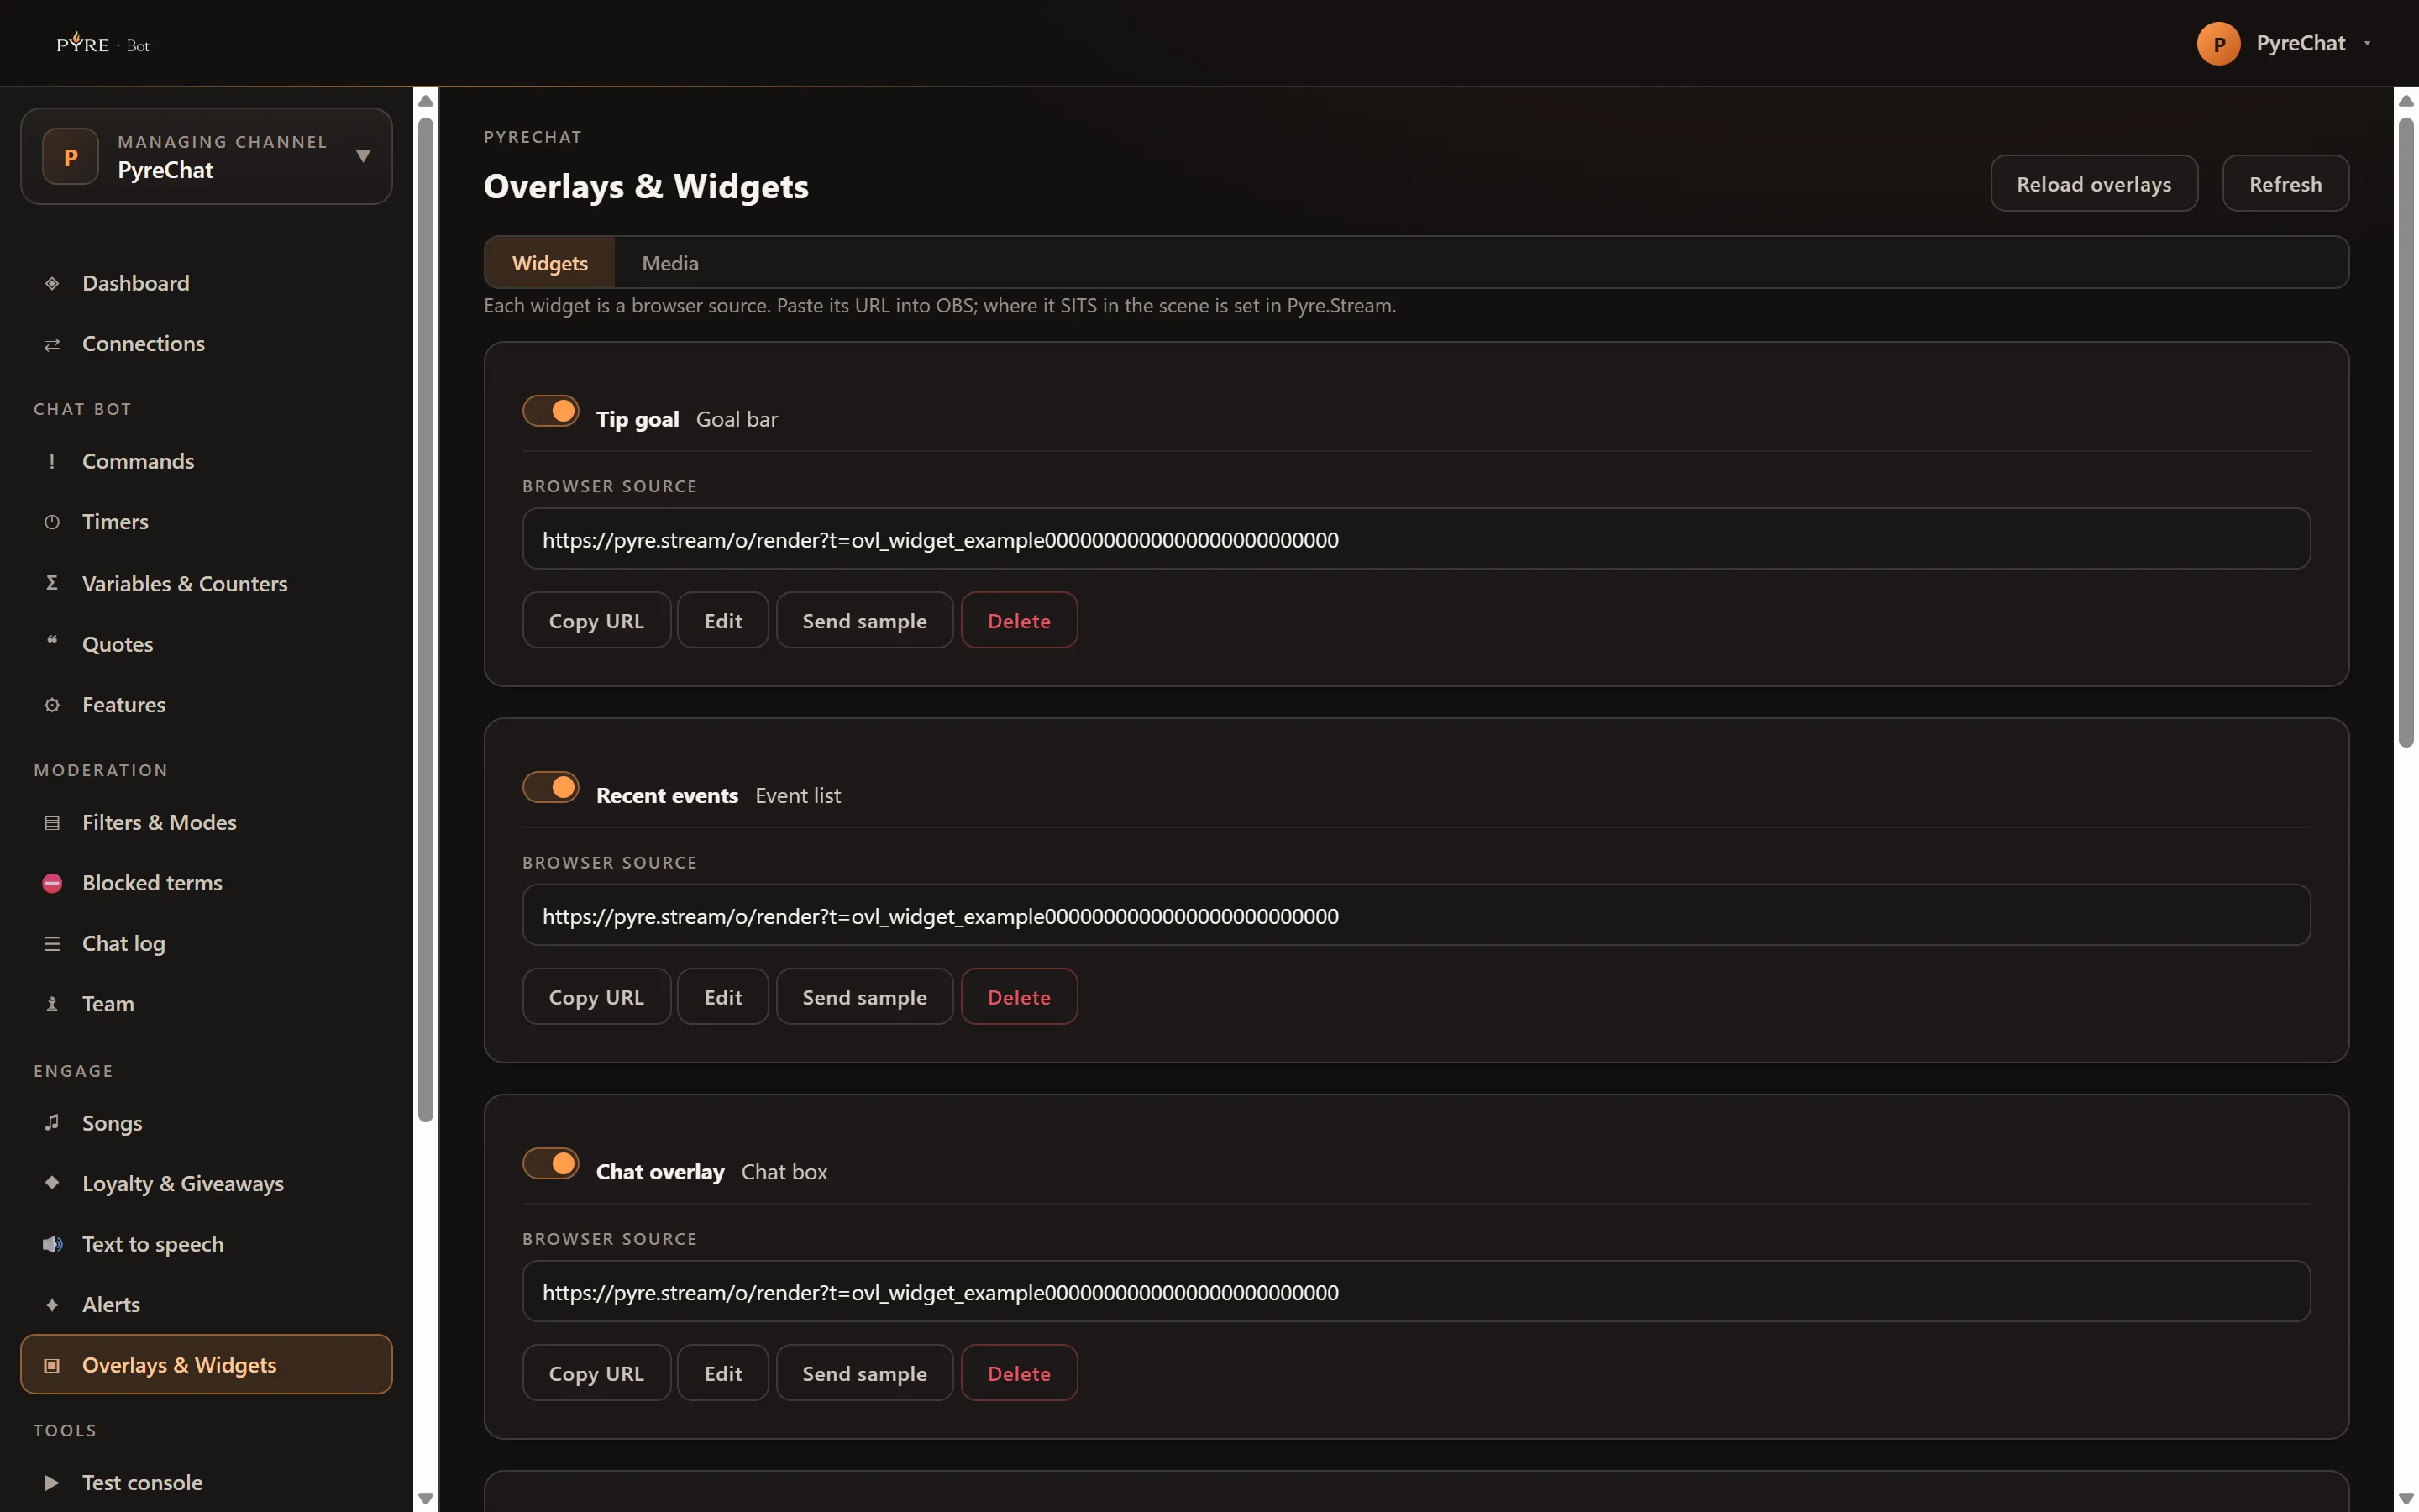Image resolution: width=2419 pixels, height=1512 pixels.
Task: Click the Pyre Bot logo
Action: (103, 44)
